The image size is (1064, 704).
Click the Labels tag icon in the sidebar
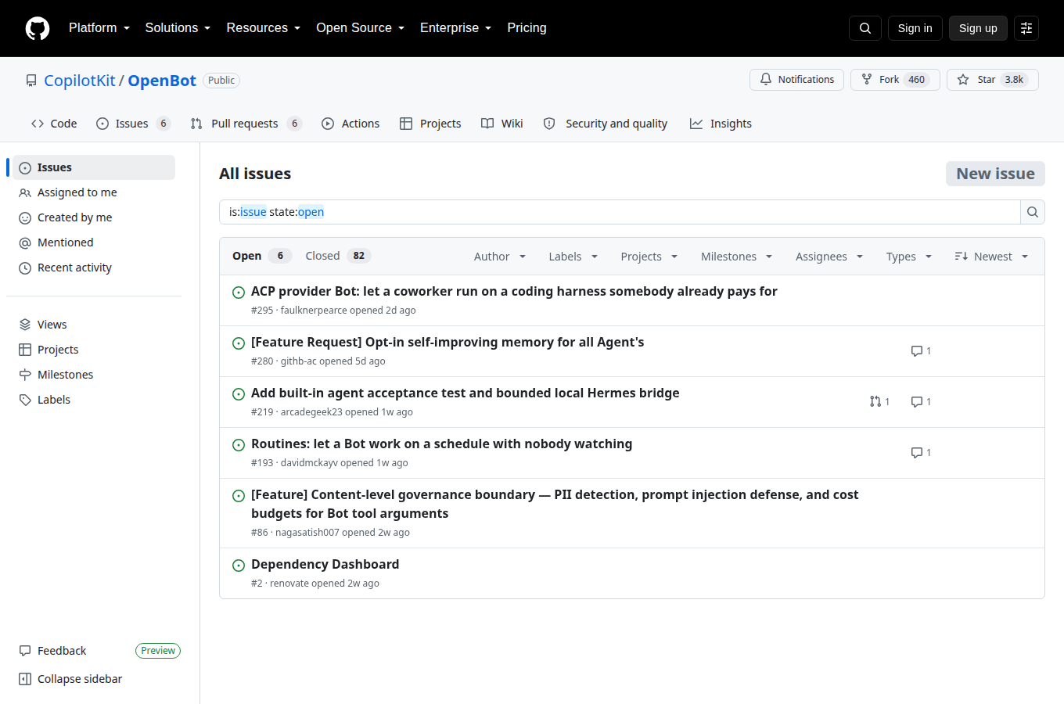(25, 400)
